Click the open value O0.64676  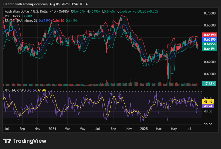pyautogui.click(x=78, y=11)
